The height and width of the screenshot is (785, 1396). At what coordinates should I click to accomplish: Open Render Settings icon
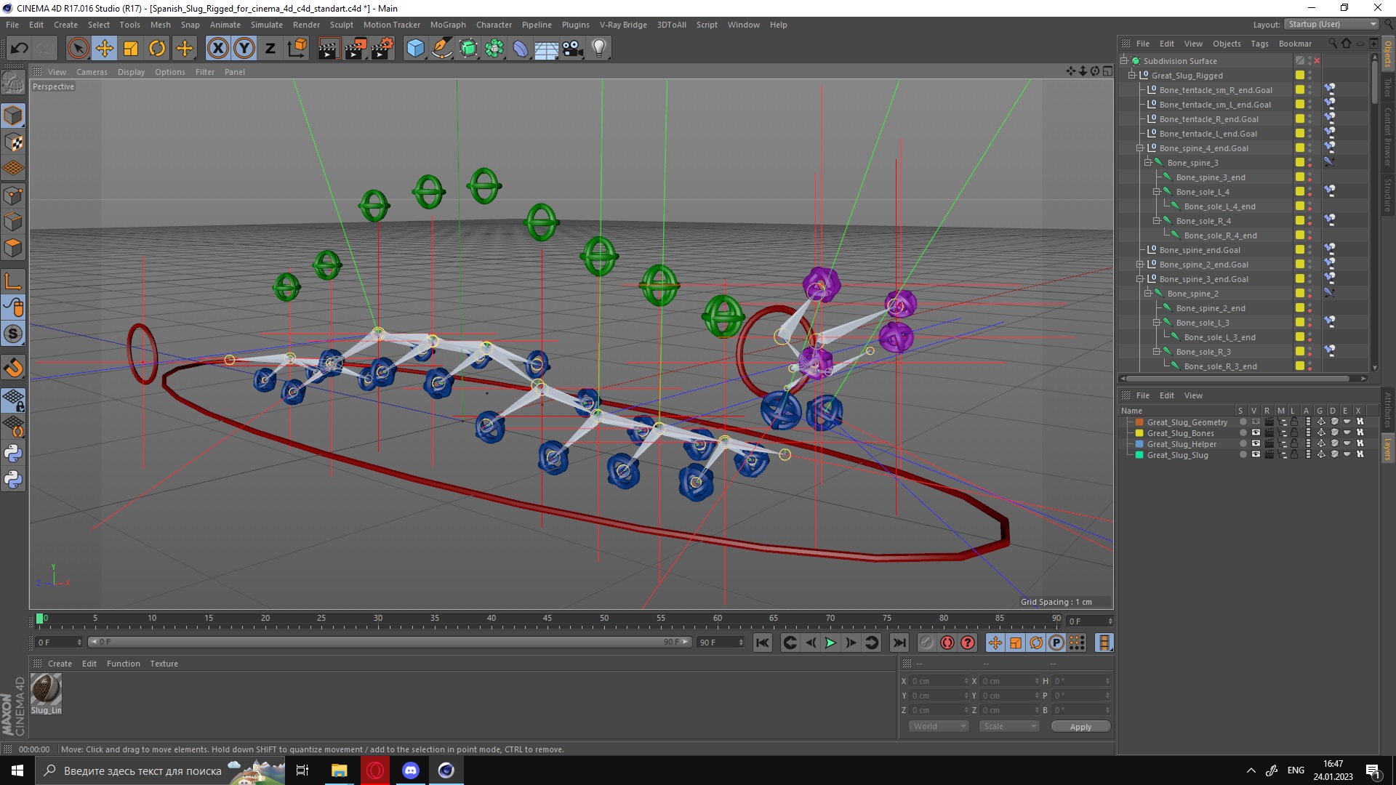click(x=382, y=49)
